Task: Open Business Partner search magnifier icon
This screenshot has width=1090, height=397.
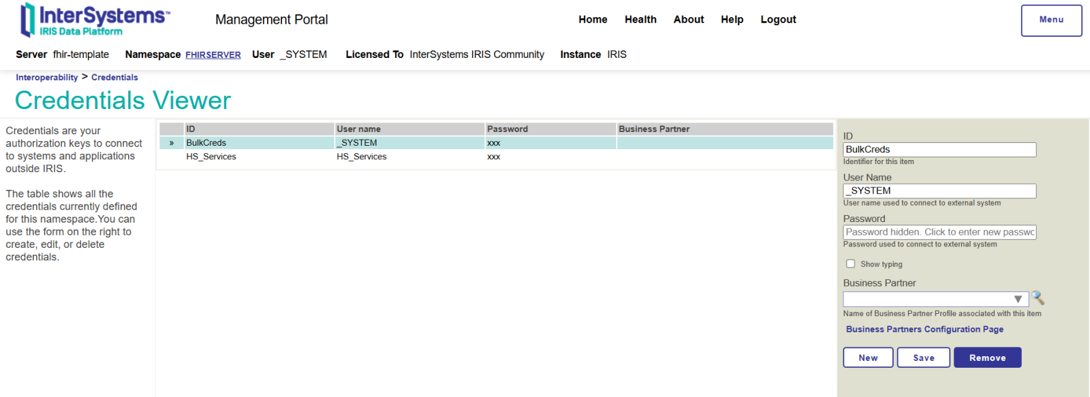Action: (x=1038, y=298)
